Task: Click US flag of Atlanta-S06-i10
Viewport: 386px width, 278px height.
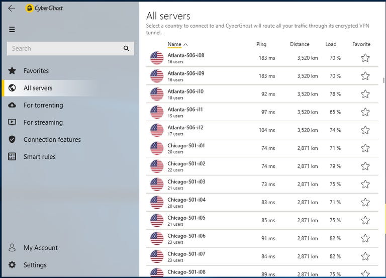Action: (157, 94)
